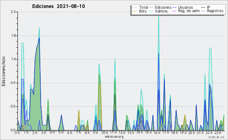Click the 'Ediciones/min' y-axis label
The image size is (228, 140).
point(3,71)
